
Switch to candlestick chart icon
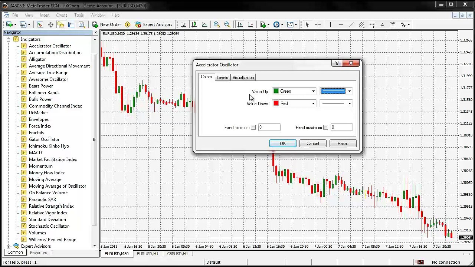click(194, 24)
